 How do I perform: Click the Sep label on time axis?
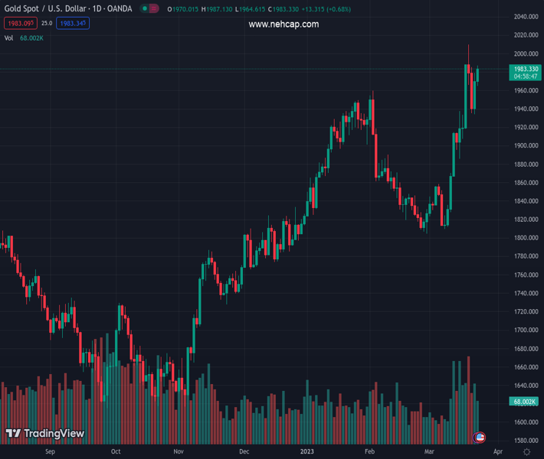pos(51,451)
